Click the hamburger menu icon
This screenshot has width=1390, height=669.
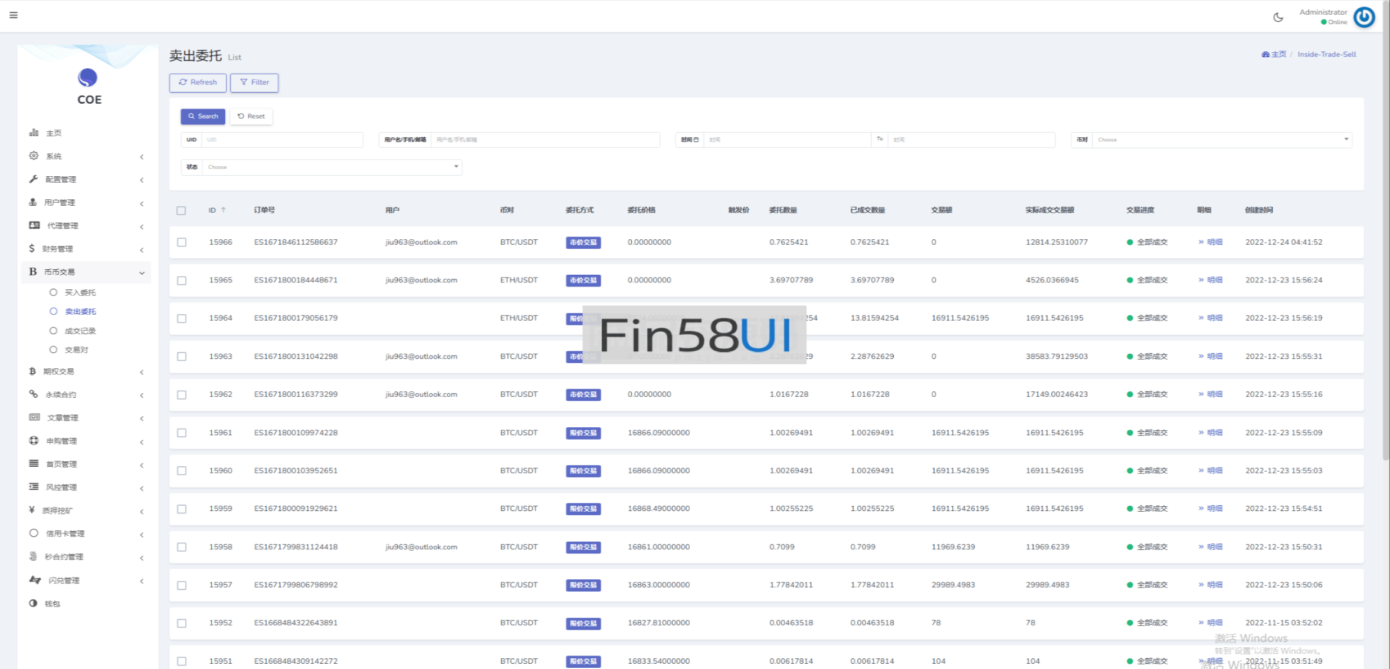coord(14,15)
